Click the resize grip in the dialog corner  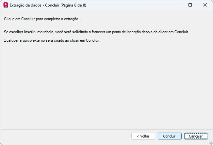point(211,143)
